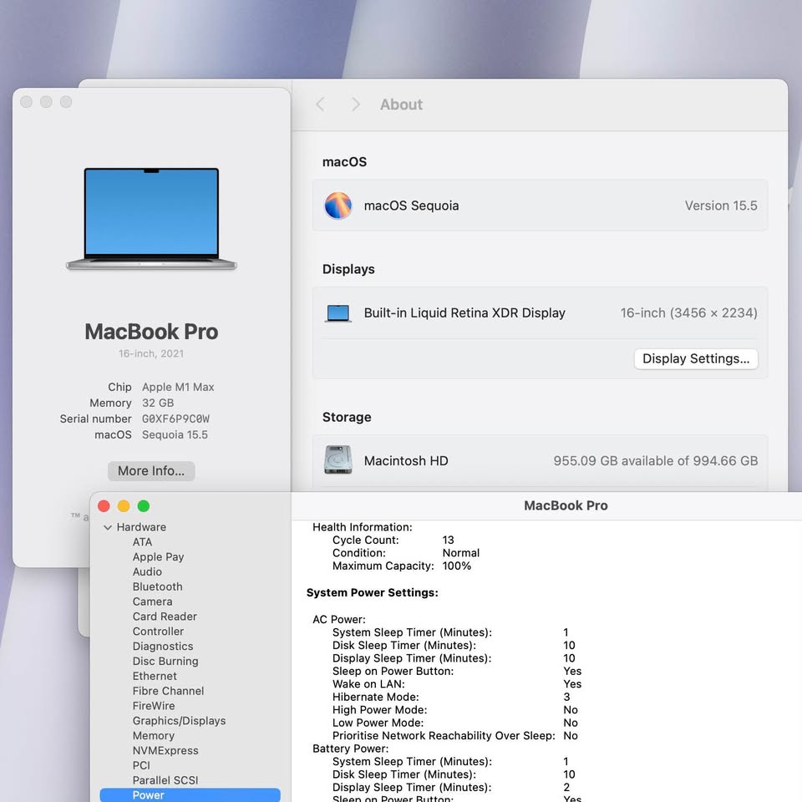
Task: Click the 32 GB memory value
Action: (x=158, y=403)
